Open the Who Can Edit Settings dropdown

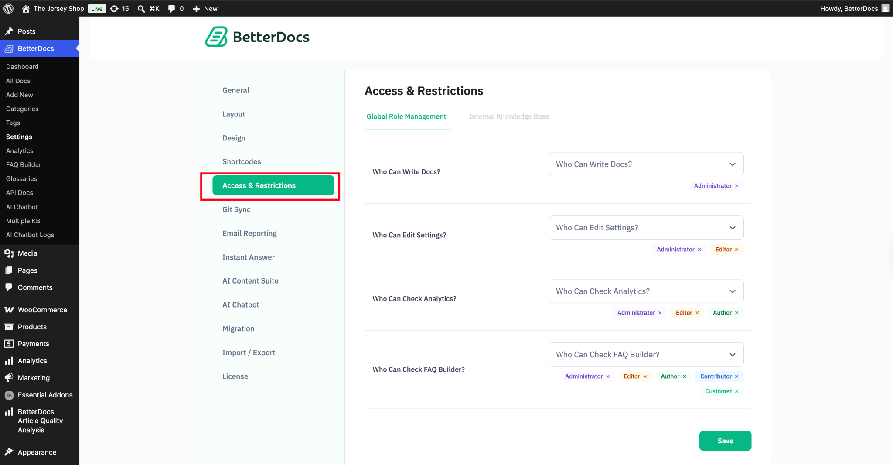[x=646, y=228]
